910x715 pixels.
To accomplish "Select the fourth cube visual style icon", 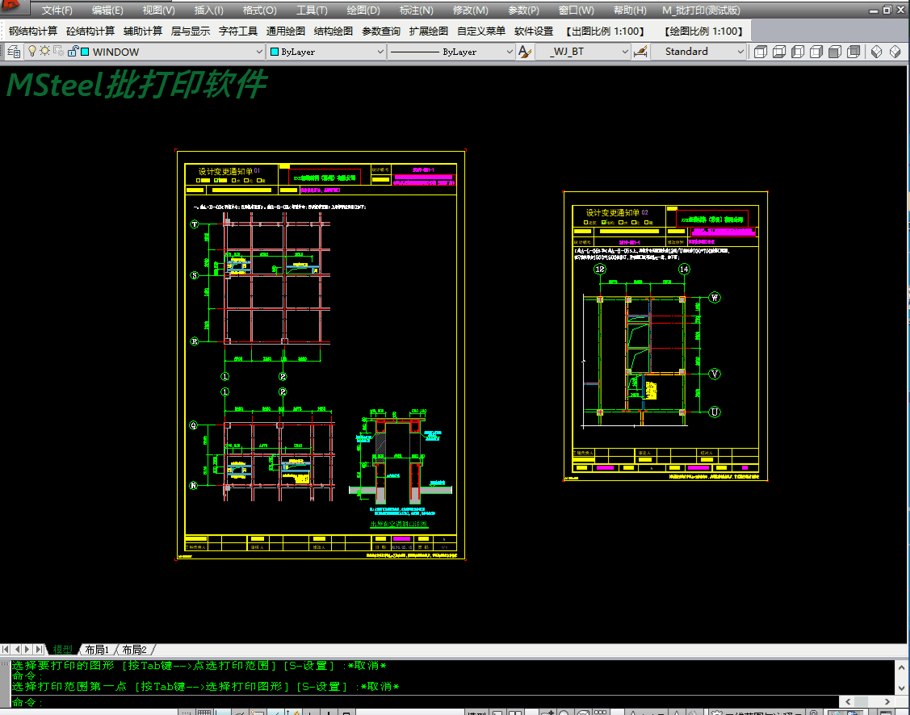I will [x=816, y=52].
